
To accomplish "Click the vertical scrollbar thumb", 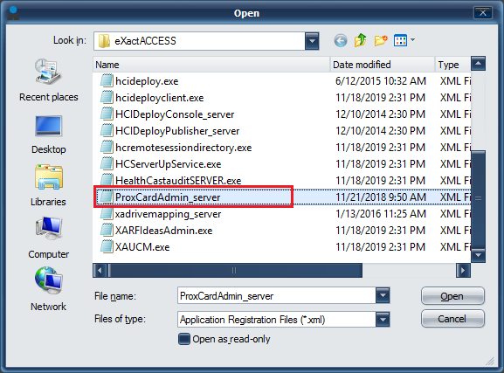I will (479, 198).
